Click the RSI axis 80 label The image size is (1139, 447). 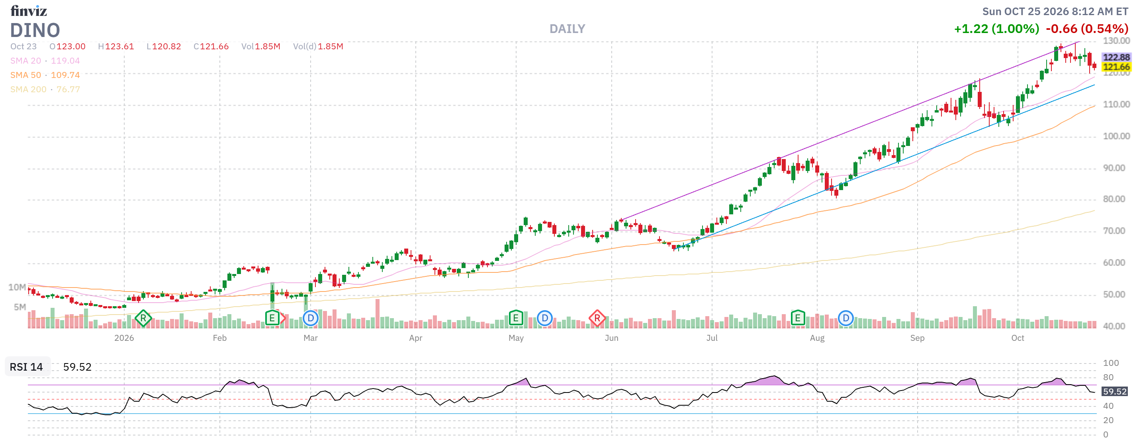(x=1108, y=378)
